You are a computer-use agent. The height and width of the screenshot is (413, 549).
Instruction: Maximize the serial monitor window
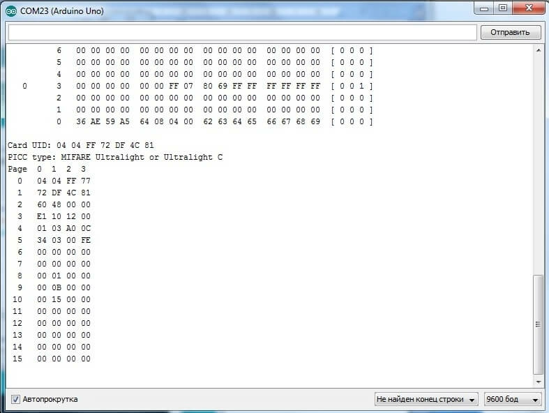pos(502,7)
